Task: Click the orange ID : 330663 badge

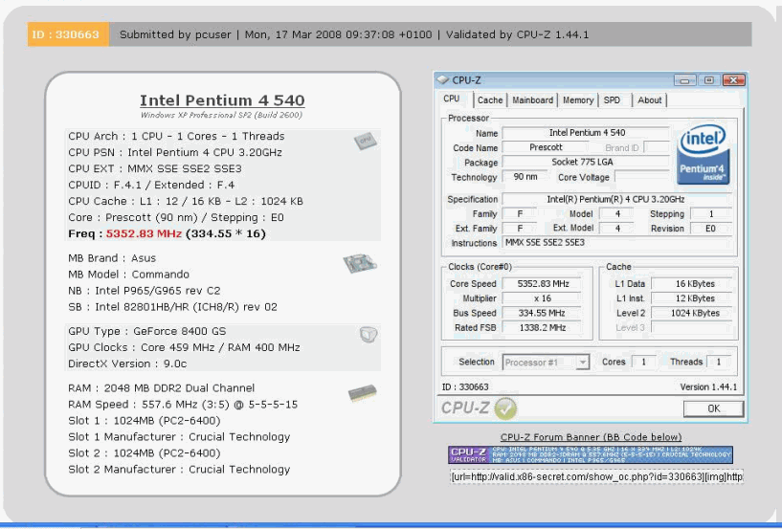Action: (68, 34)
